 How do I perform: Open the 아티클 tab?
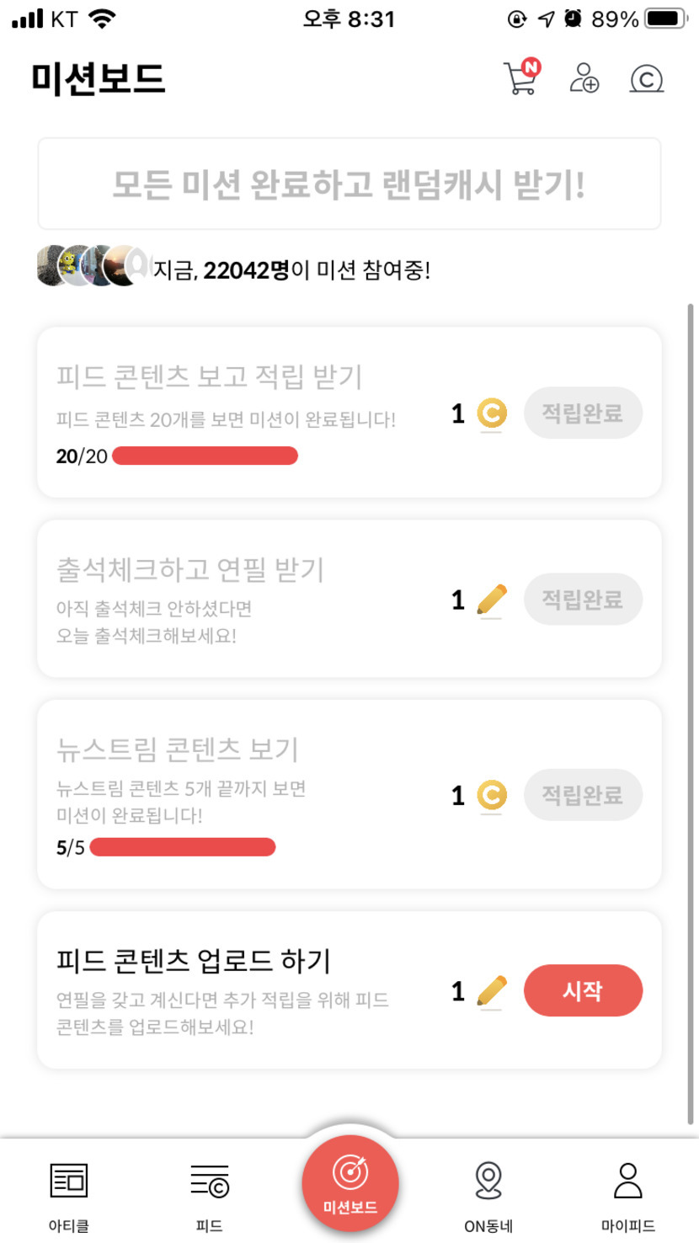pyautogui.click(x=69, y=1194)
